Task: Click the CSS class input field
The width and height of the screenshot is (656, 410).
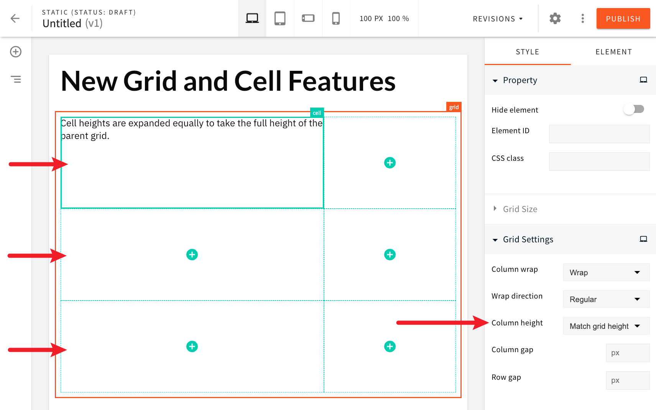Action: pyautogui.click(x=599, y=161)
